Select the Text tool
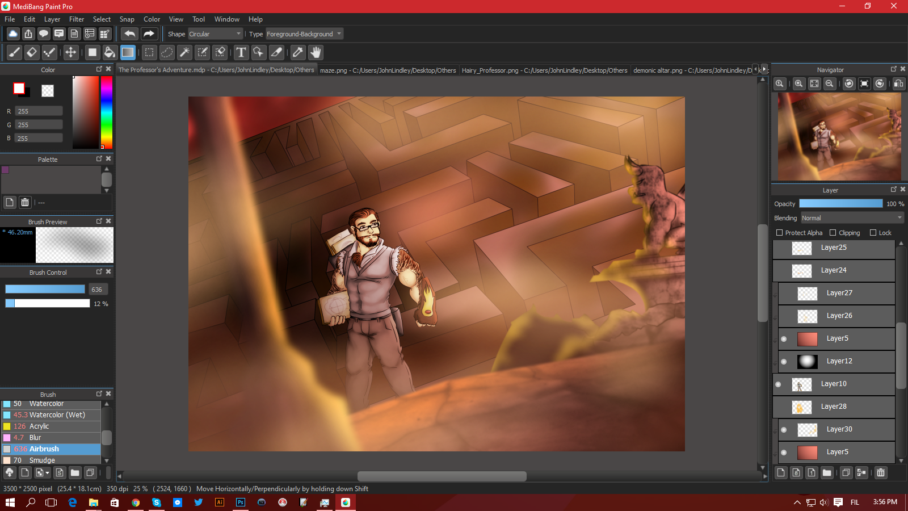 click(x=241, y=53)
